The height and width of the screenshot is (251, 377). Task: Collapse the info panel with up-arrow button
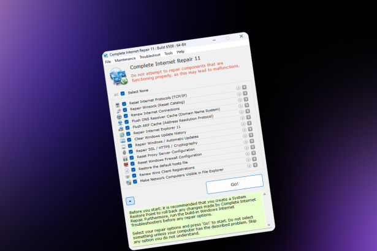130,201
